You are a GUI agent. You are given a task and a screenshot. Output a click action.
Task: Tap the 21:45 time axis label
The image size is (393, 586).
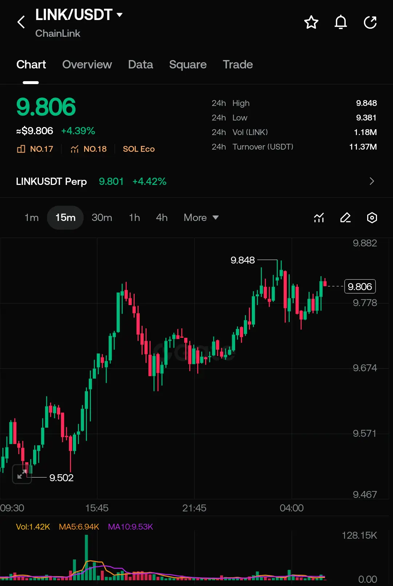pyautogui.click(x=194, y=508)
